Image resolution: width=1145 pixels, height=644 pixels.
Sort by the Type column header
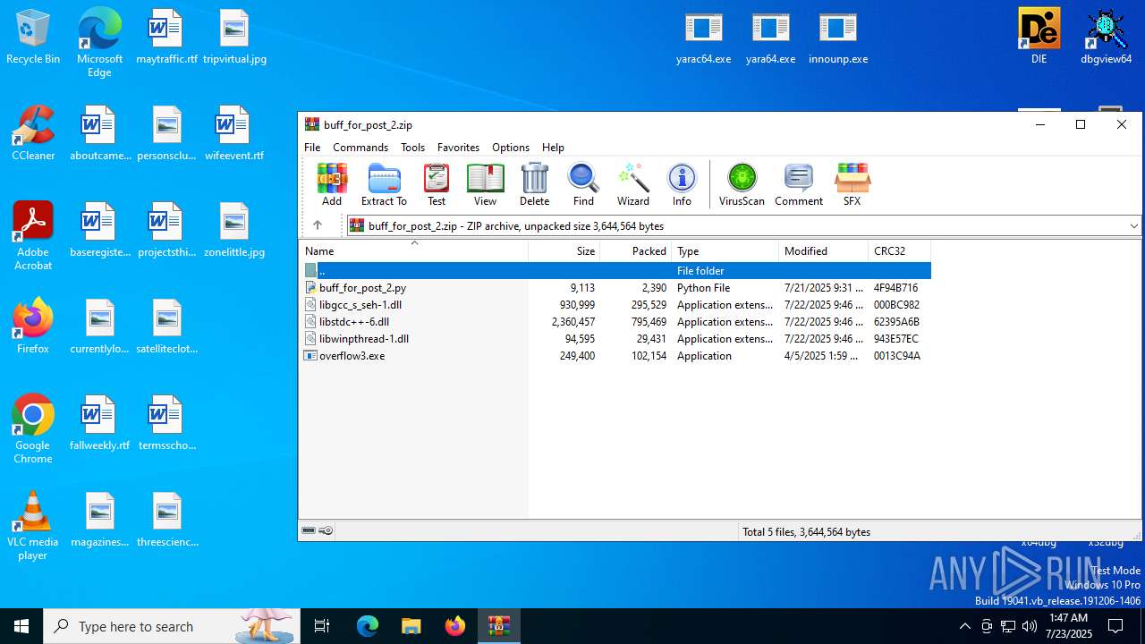(x=725, y=251)
